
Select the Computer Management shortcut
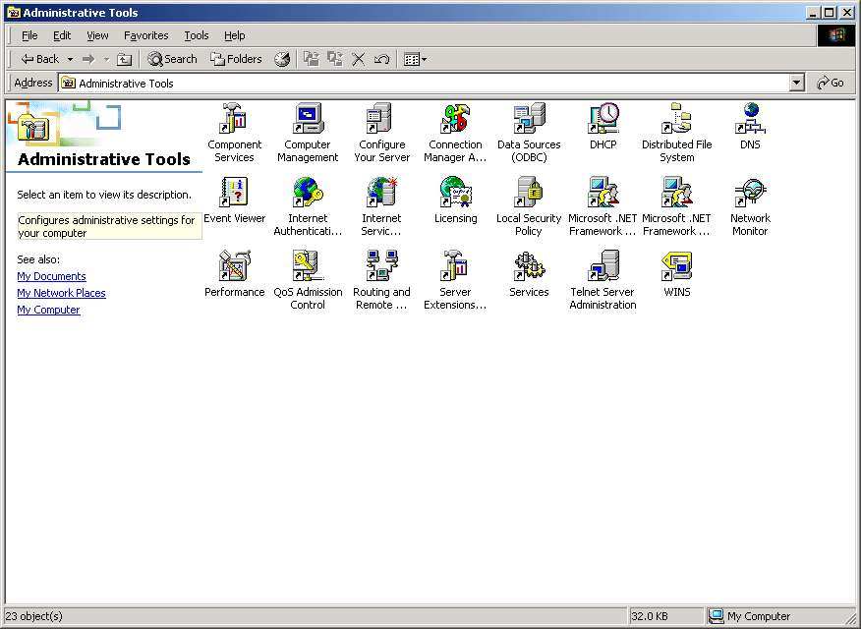(308, 119)
